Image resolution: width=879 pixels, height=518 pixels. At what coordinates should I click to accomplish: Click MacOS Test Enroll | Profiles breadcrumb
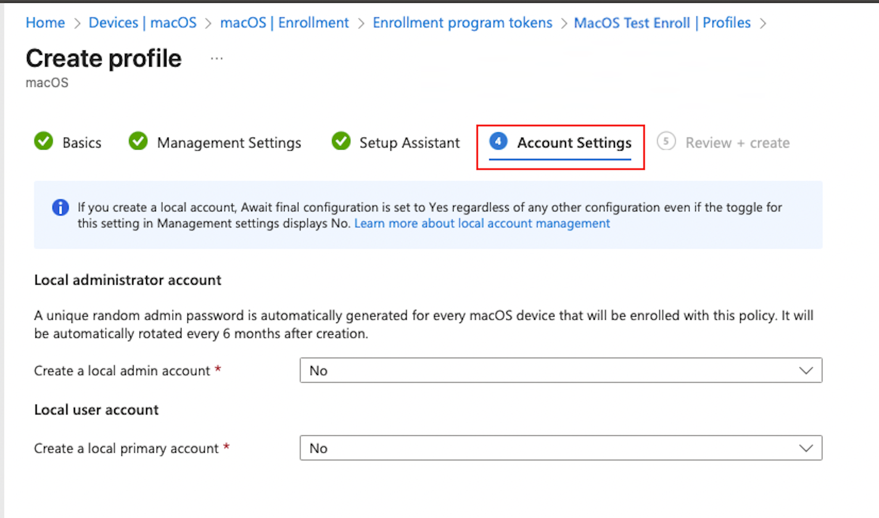(x=662, y=22)
